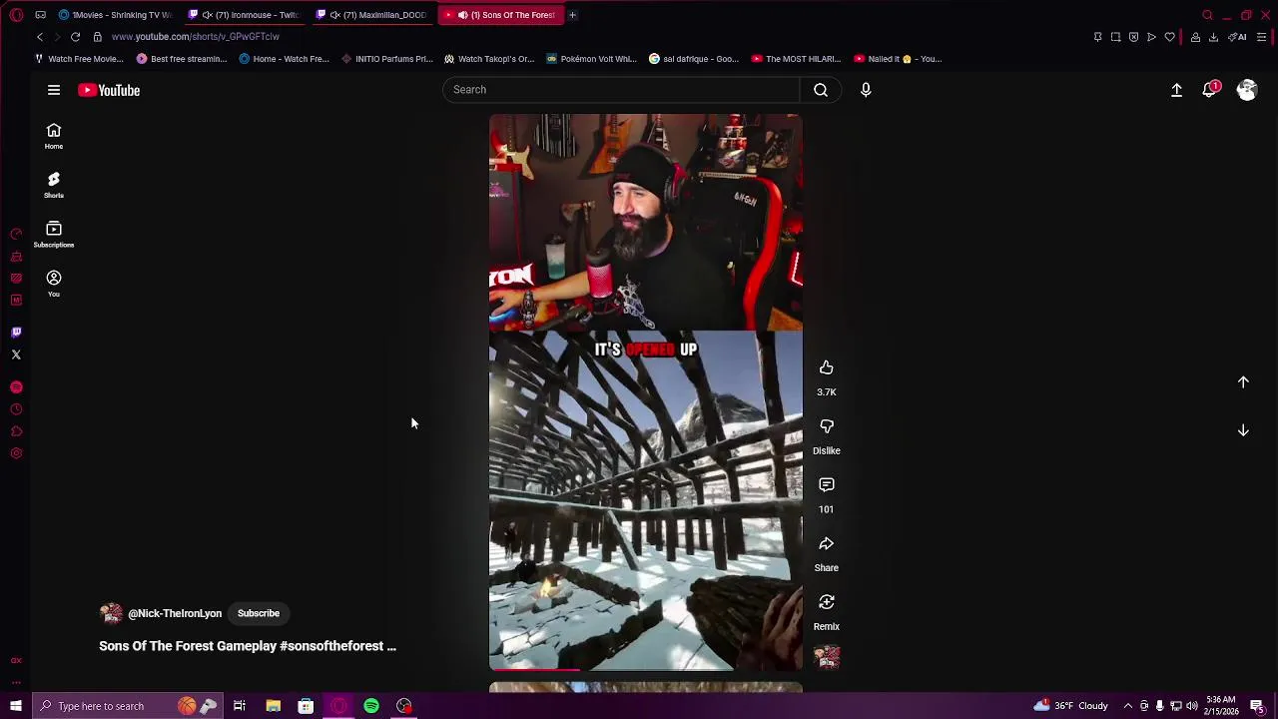View site security lock info
The width and height of the screenshot is (1278, 719).
(97, 37)
